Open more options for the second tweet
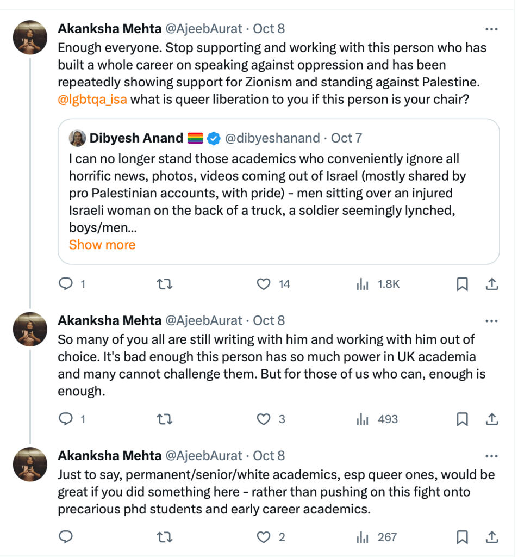 pyautogui.click(x=491, y=321)
